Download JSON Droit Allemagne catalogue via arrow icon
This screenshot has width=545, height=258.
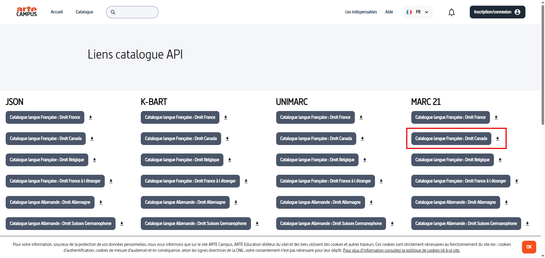(x=101, y=202)
